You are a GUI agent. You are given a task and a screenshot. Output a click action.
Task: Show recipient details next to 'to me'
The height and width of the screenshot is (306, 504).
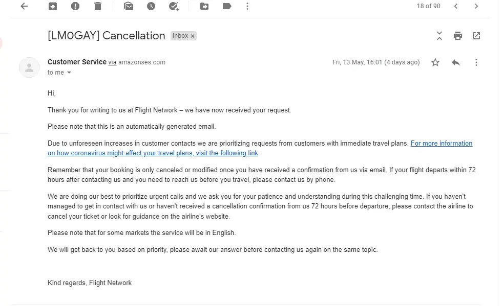(69, 73)
